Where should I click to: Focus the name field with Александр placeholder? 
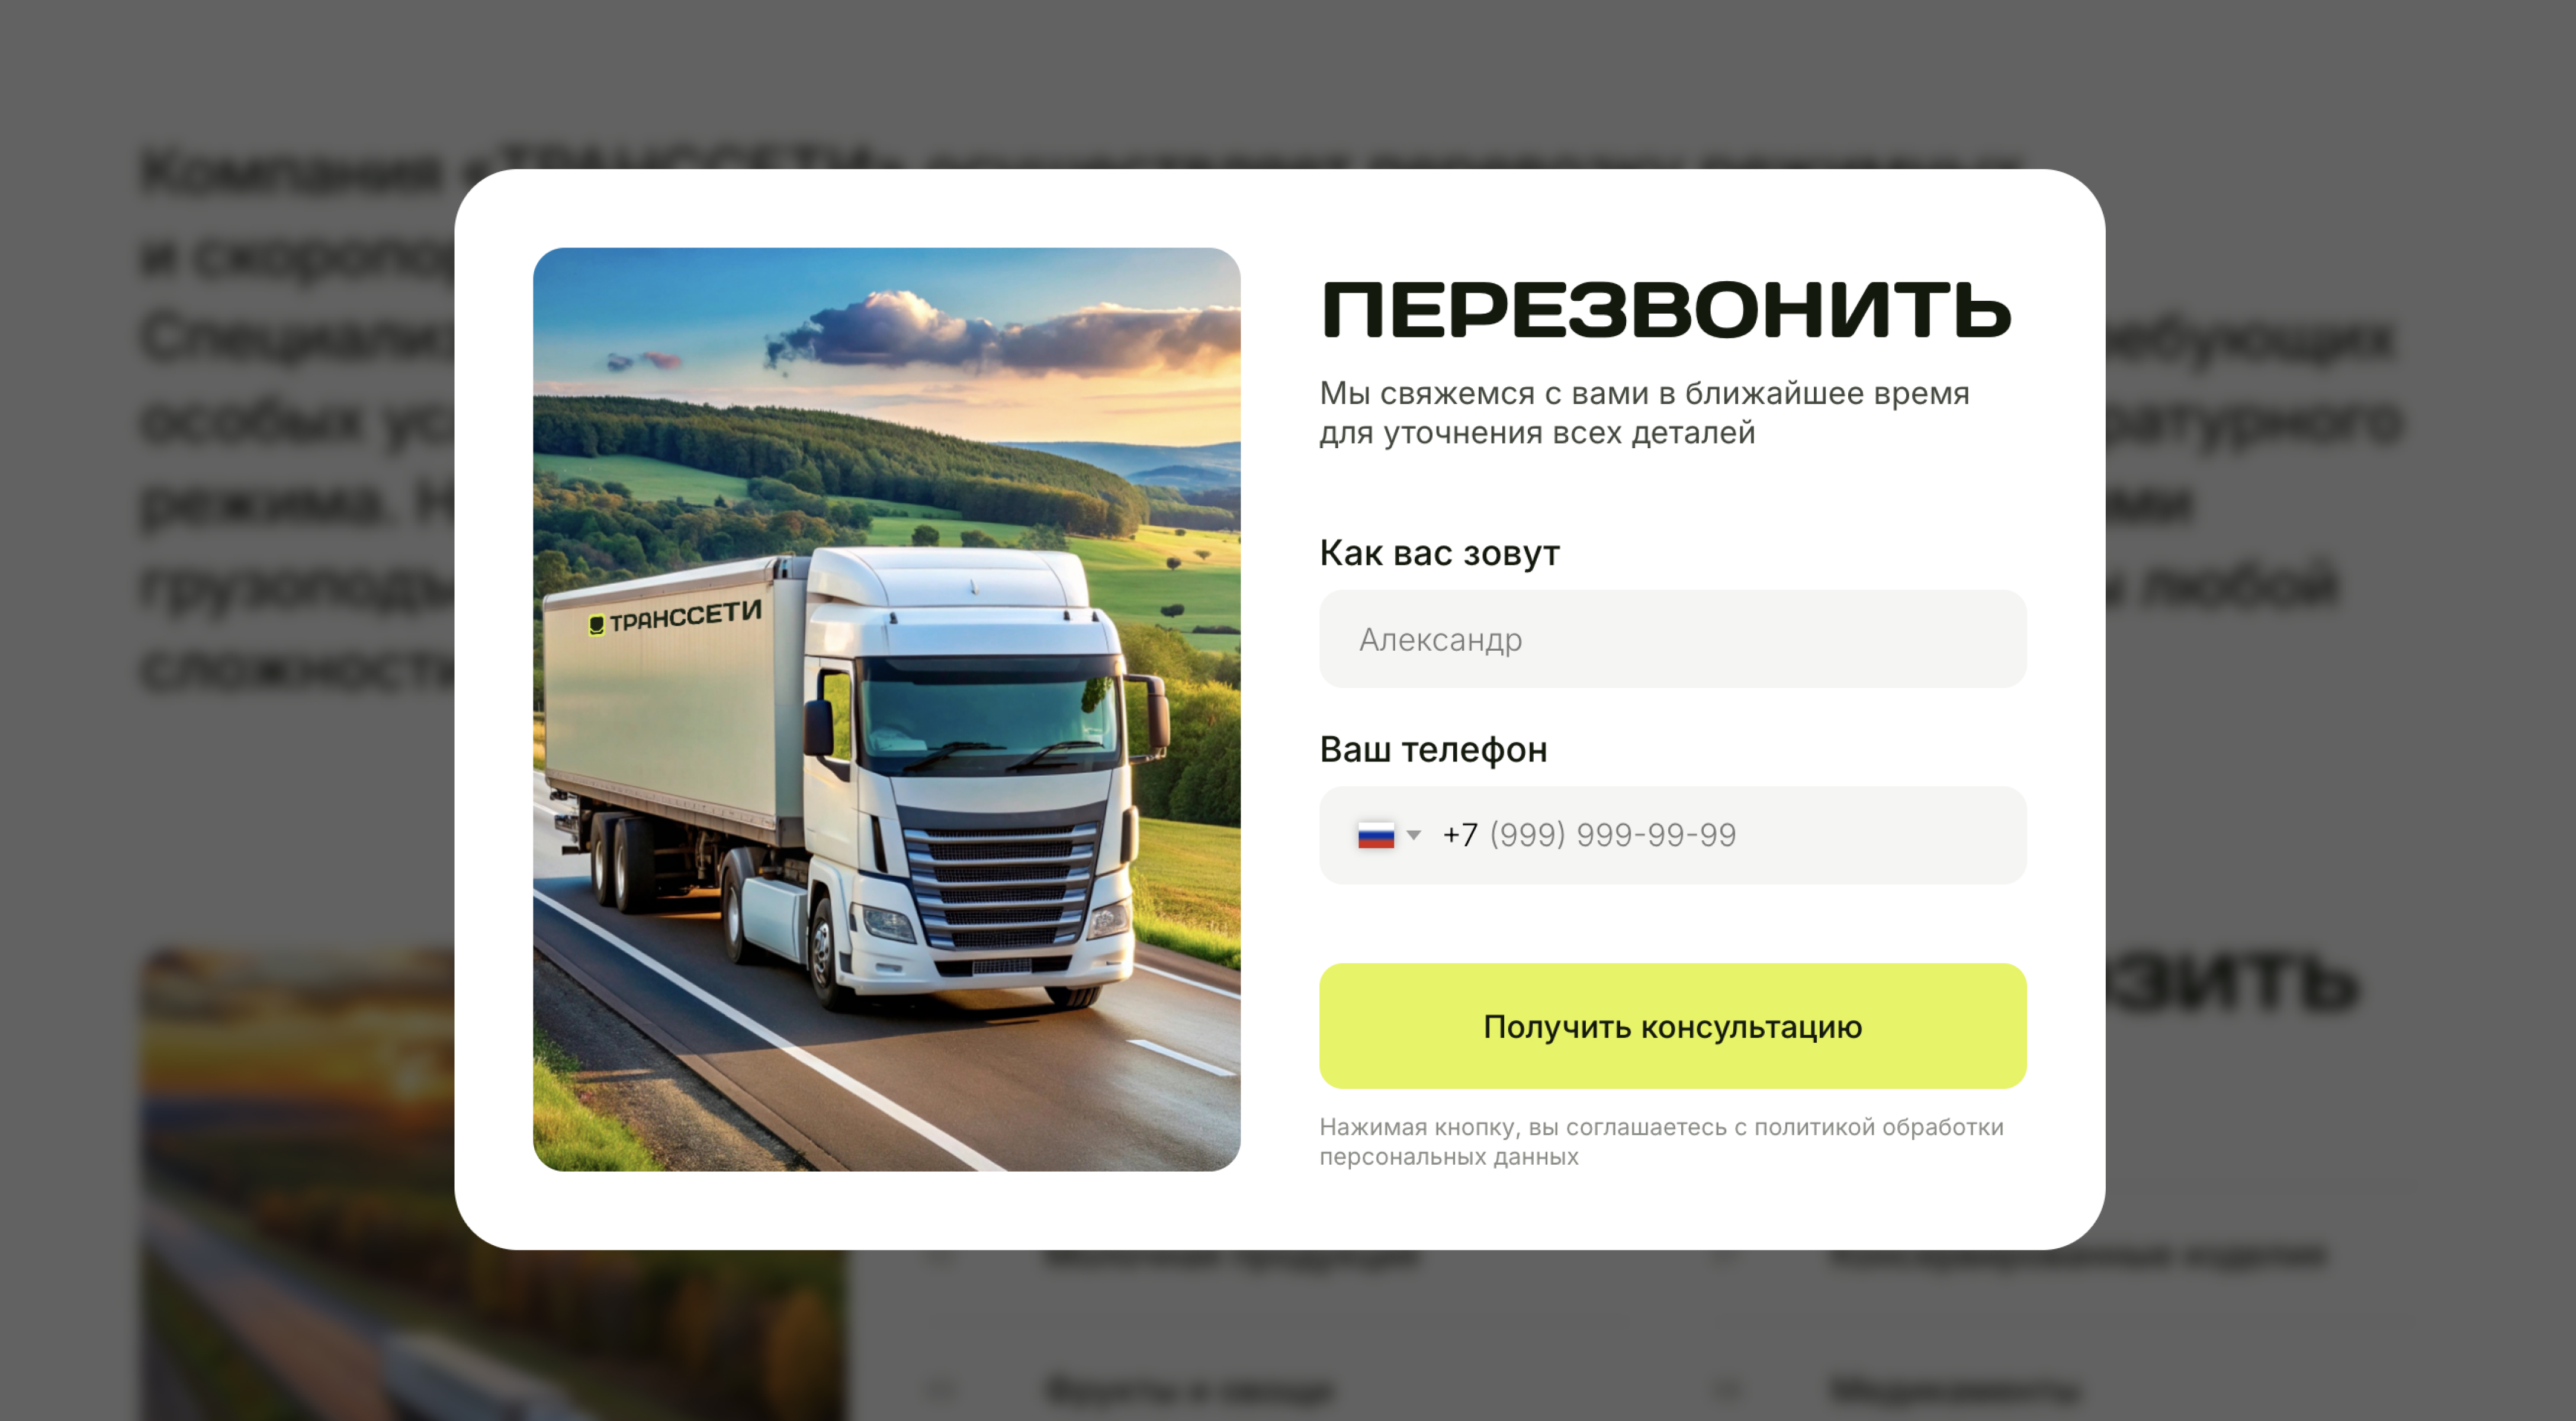[1672, 639]
